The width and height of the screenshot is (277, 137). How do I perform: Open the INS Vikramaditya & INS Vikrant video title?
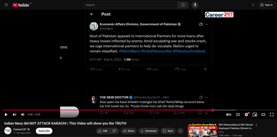(236, 126)
